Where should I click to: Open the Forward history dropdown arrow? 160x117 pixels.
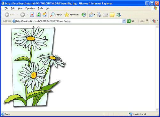point(27,15)
